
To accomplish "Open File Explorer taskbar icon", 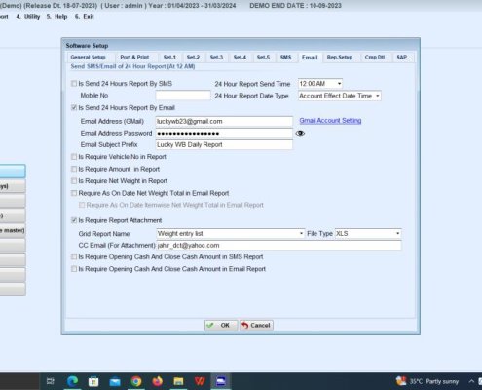I will tap(178, 381).
